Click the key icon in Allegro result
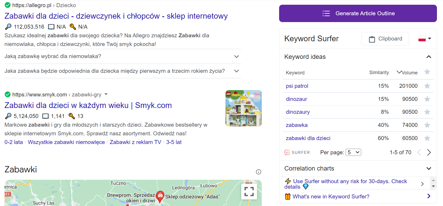Image resolution: width=443 pixels, height=206 pixels. 73,27
